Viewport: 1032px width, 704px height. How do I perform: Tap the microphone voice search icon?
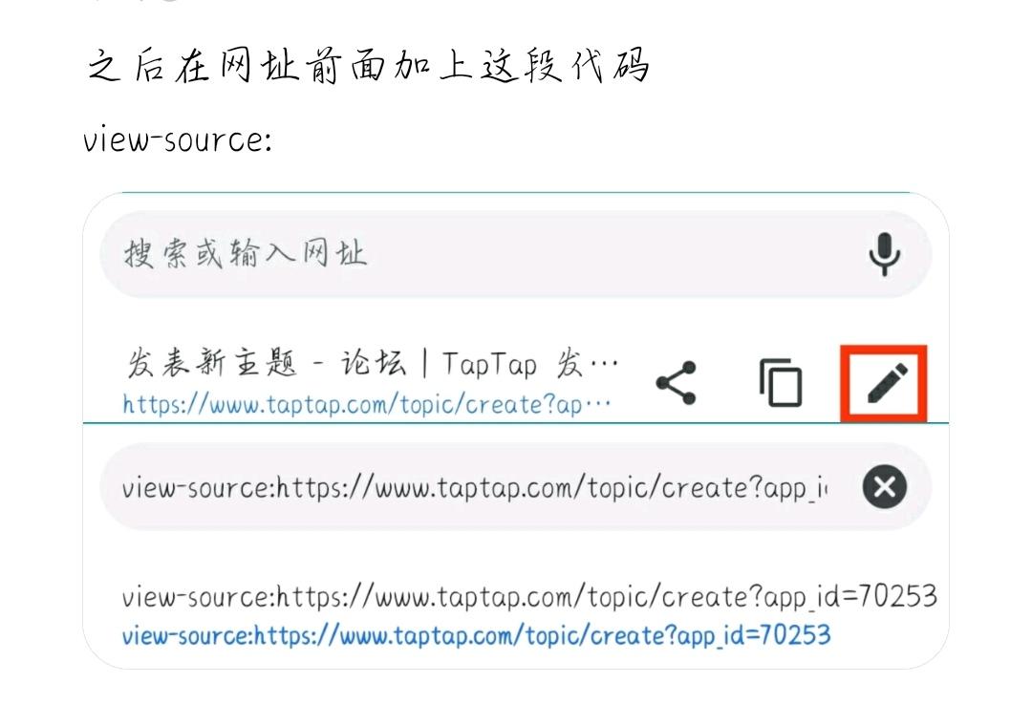(884, 254)
